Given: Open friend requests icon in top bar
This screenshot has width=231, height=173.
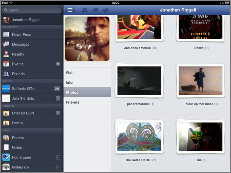Looking at the screenshot, I should tap(85, 10).
